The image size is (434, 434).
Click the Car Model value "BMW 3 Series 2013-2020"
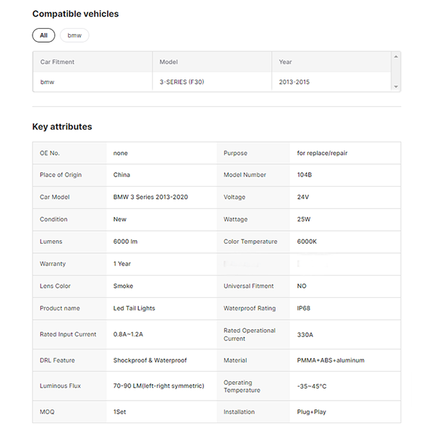(x=150, y=197)
